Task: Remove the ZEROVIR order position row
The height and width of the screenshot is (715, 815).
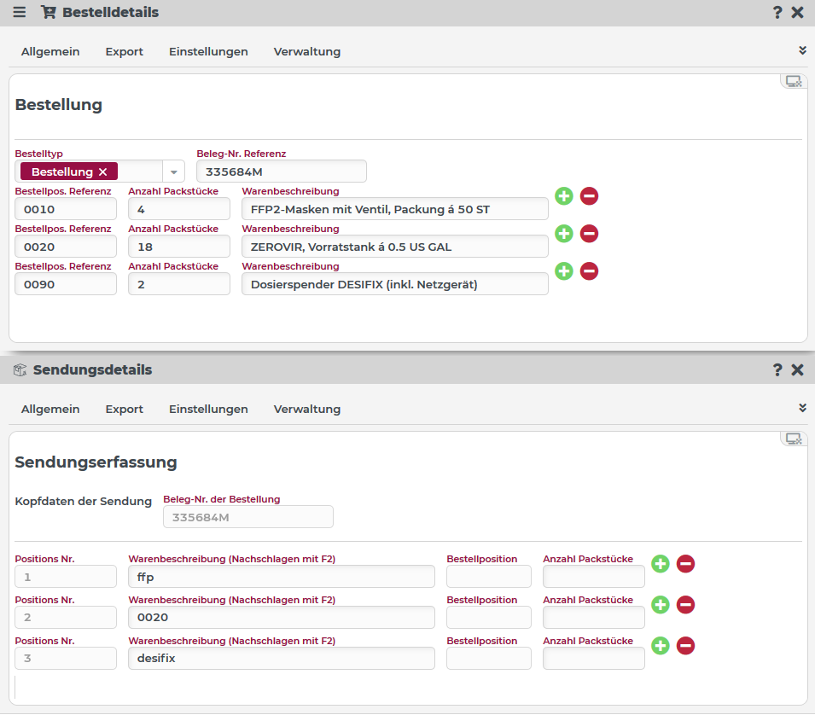Action: (589, 234)
